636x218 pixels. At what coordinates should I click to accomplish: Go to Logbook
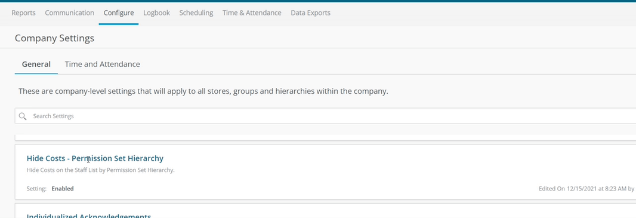(x=156, y=13)
